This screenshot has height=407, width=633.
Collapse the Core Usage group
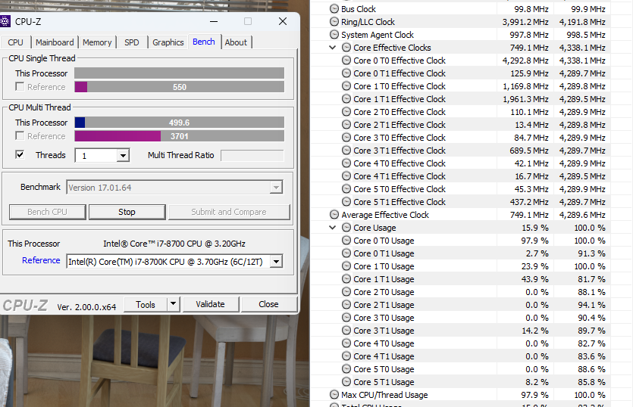tap(333, 227)
